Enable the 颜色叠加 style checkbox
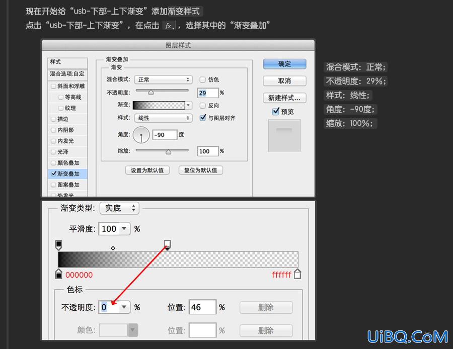 point(53,163)
